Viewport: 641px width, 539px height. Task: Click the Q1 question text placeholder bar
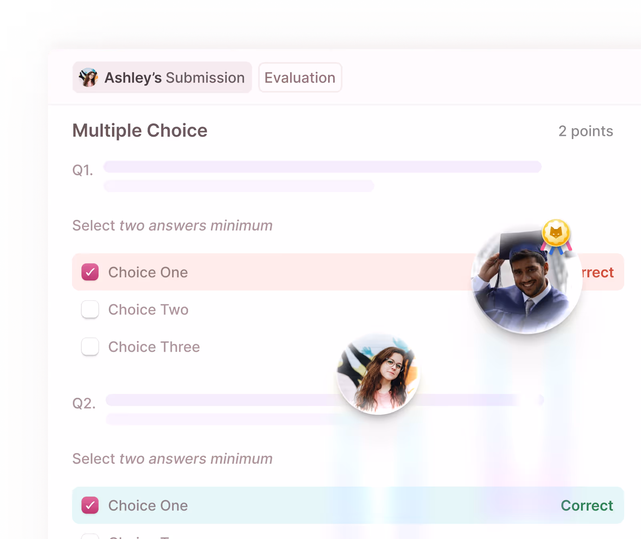click(x=323, y=167)
